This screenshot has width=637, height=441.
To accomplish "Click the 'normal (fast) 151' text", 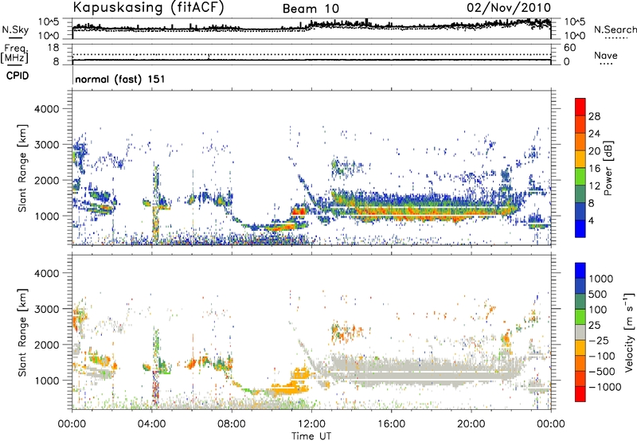I will (120, 79).
